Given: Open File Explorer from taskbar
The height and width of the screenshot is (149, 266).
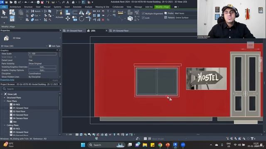Looking at the screenshot, I should click(145, 145).
